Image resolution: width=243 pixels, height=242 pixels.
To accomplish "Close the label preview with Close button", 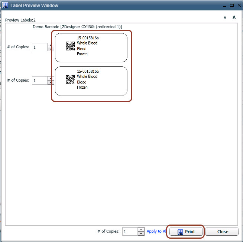I will [x=222, y=232].
